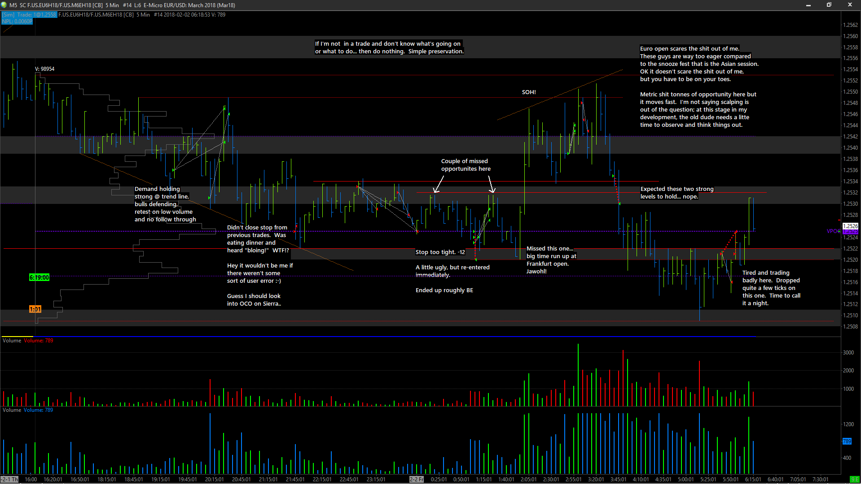Minimize the M5 chart window
Screen dimensions: 861x484
click(808, 5)
